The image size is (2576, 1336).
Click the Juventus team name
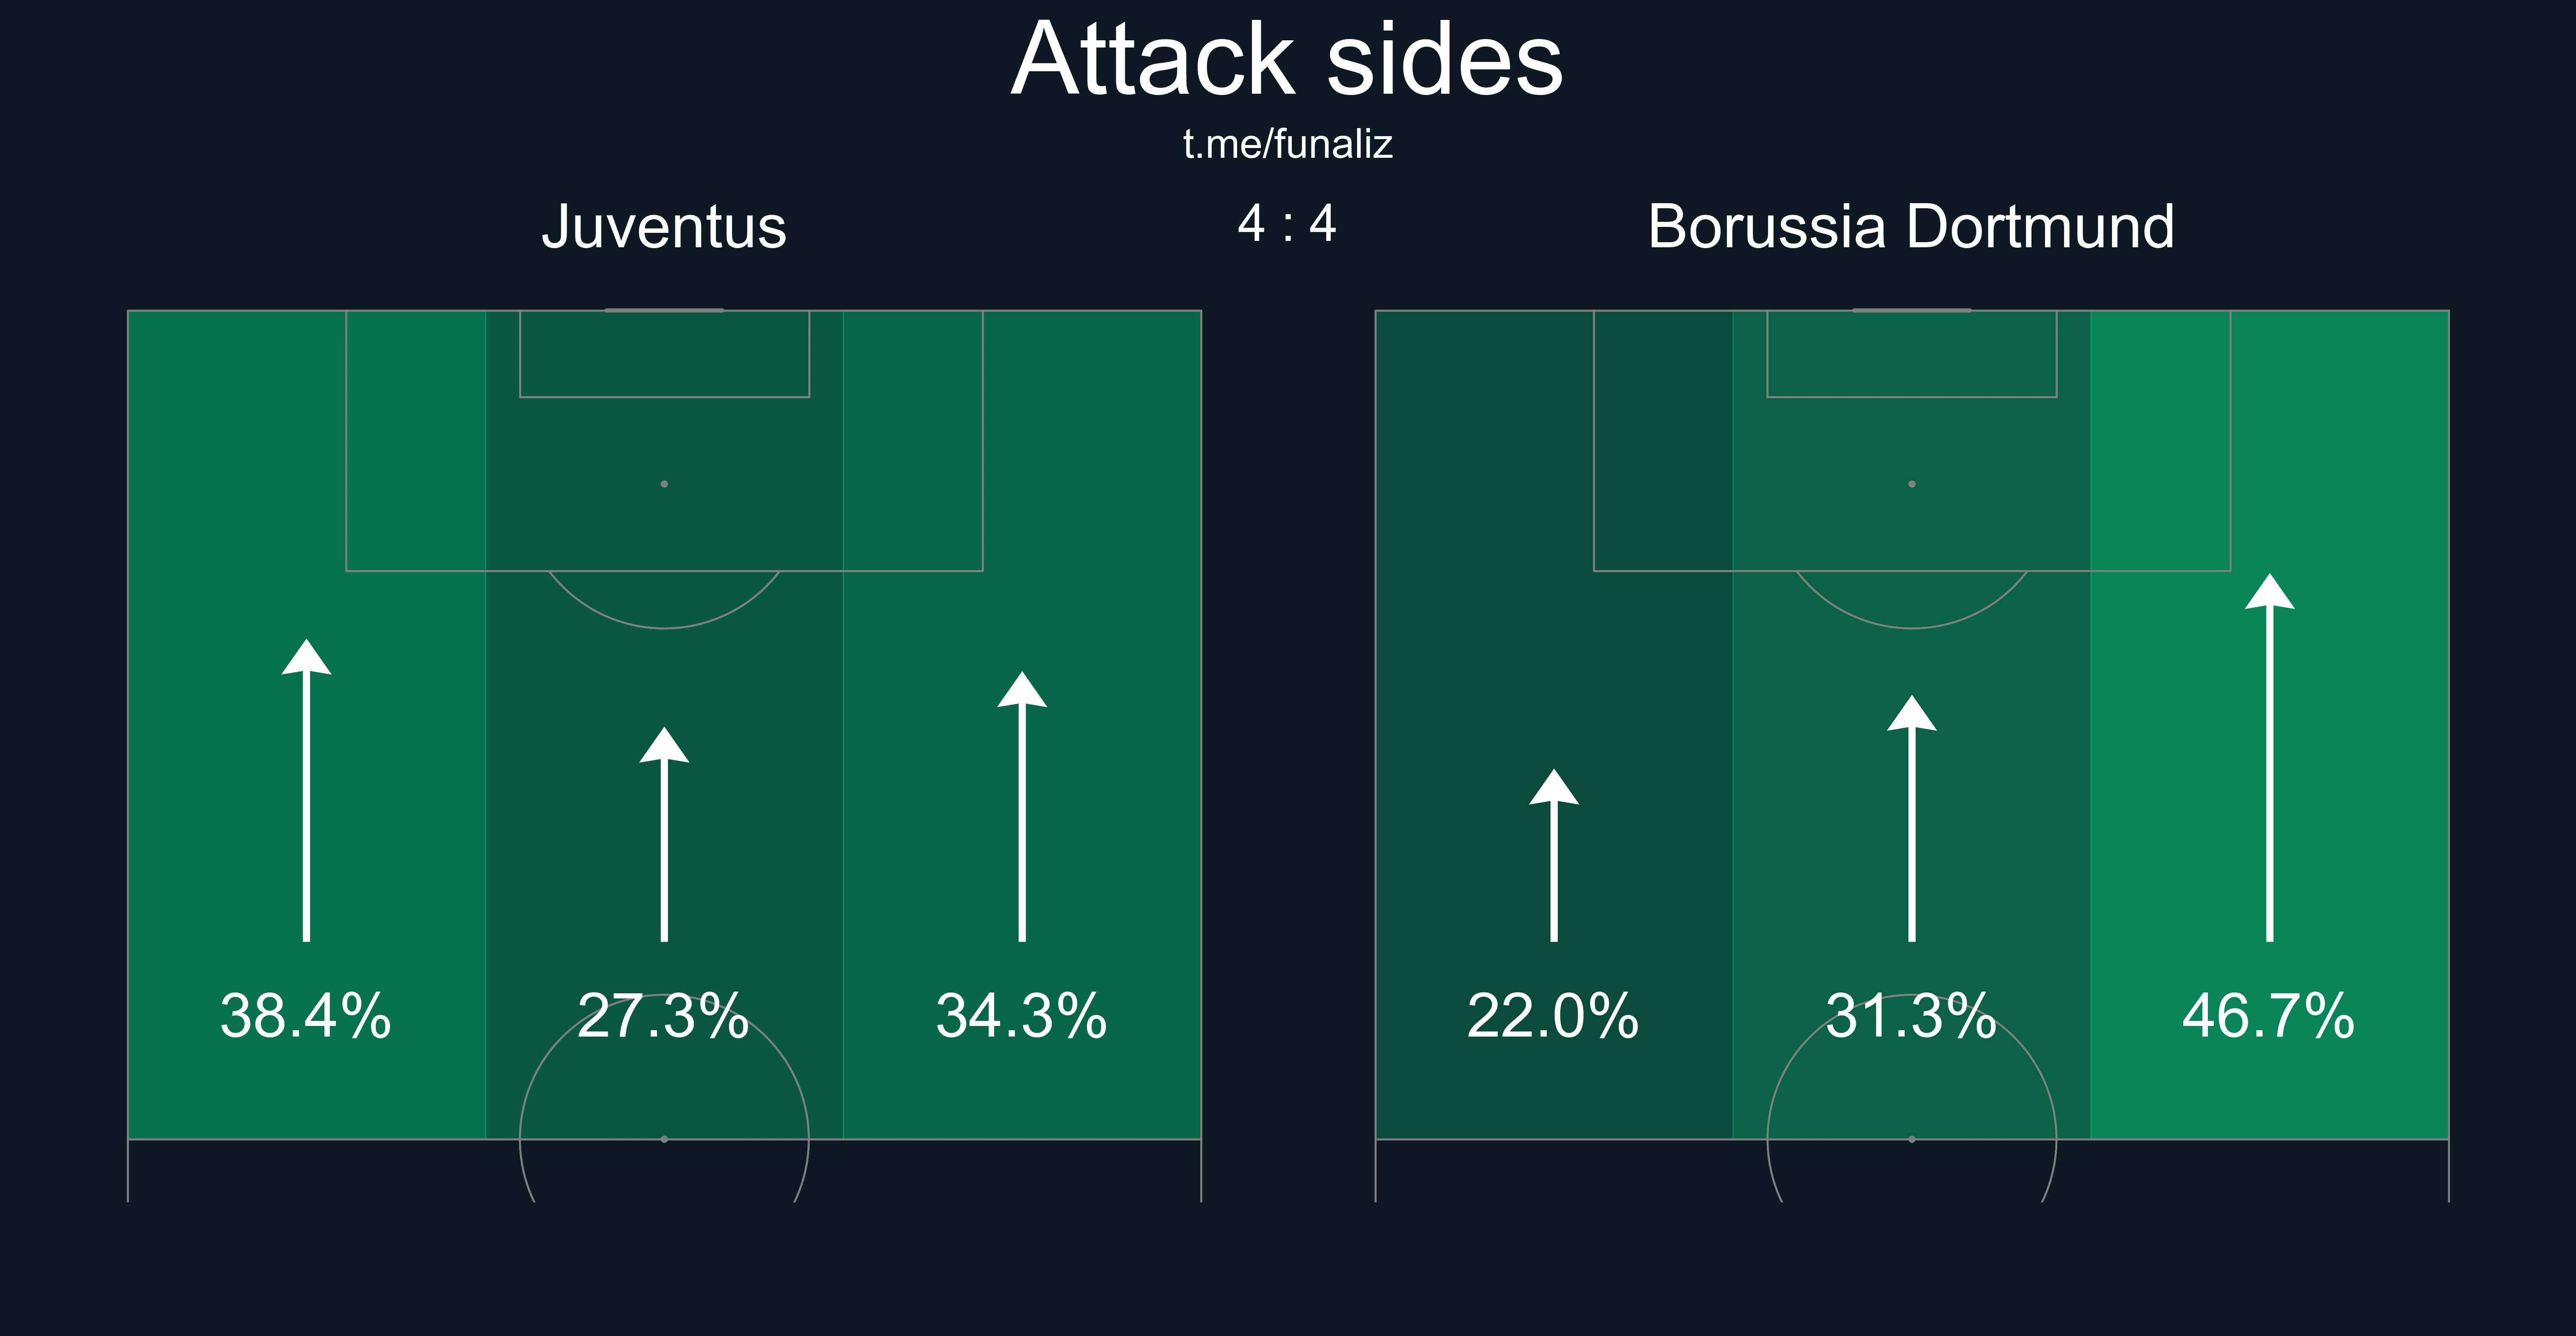[x=664, y=227]
